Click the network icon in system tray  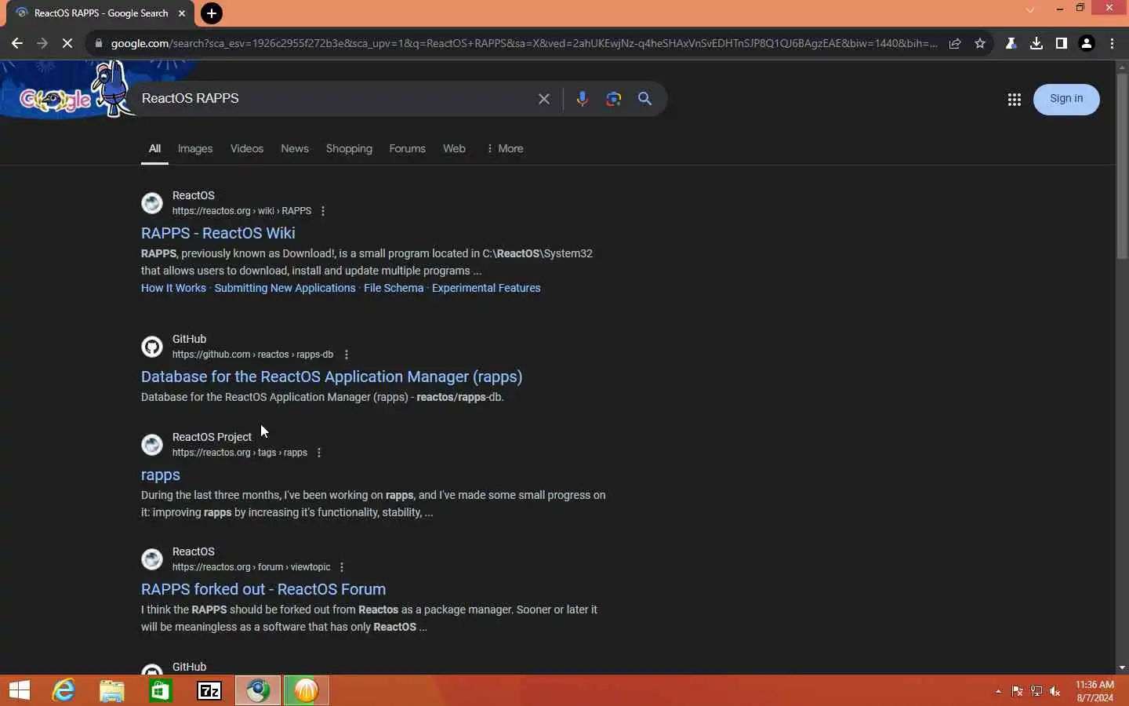point(1036,691)
